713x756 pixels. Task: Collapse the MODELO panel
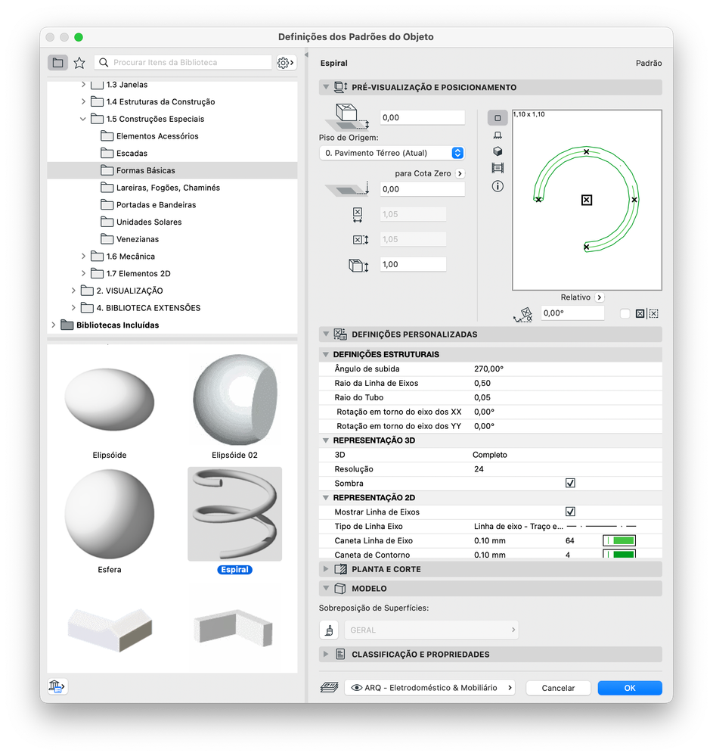pos(326,589)
